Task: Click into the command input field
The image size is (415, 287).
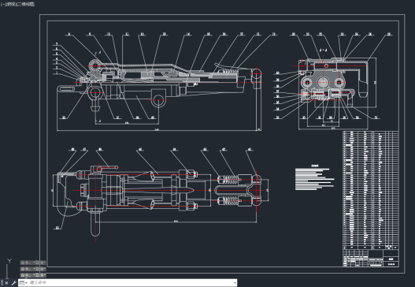Action: (x=131, y=283)
